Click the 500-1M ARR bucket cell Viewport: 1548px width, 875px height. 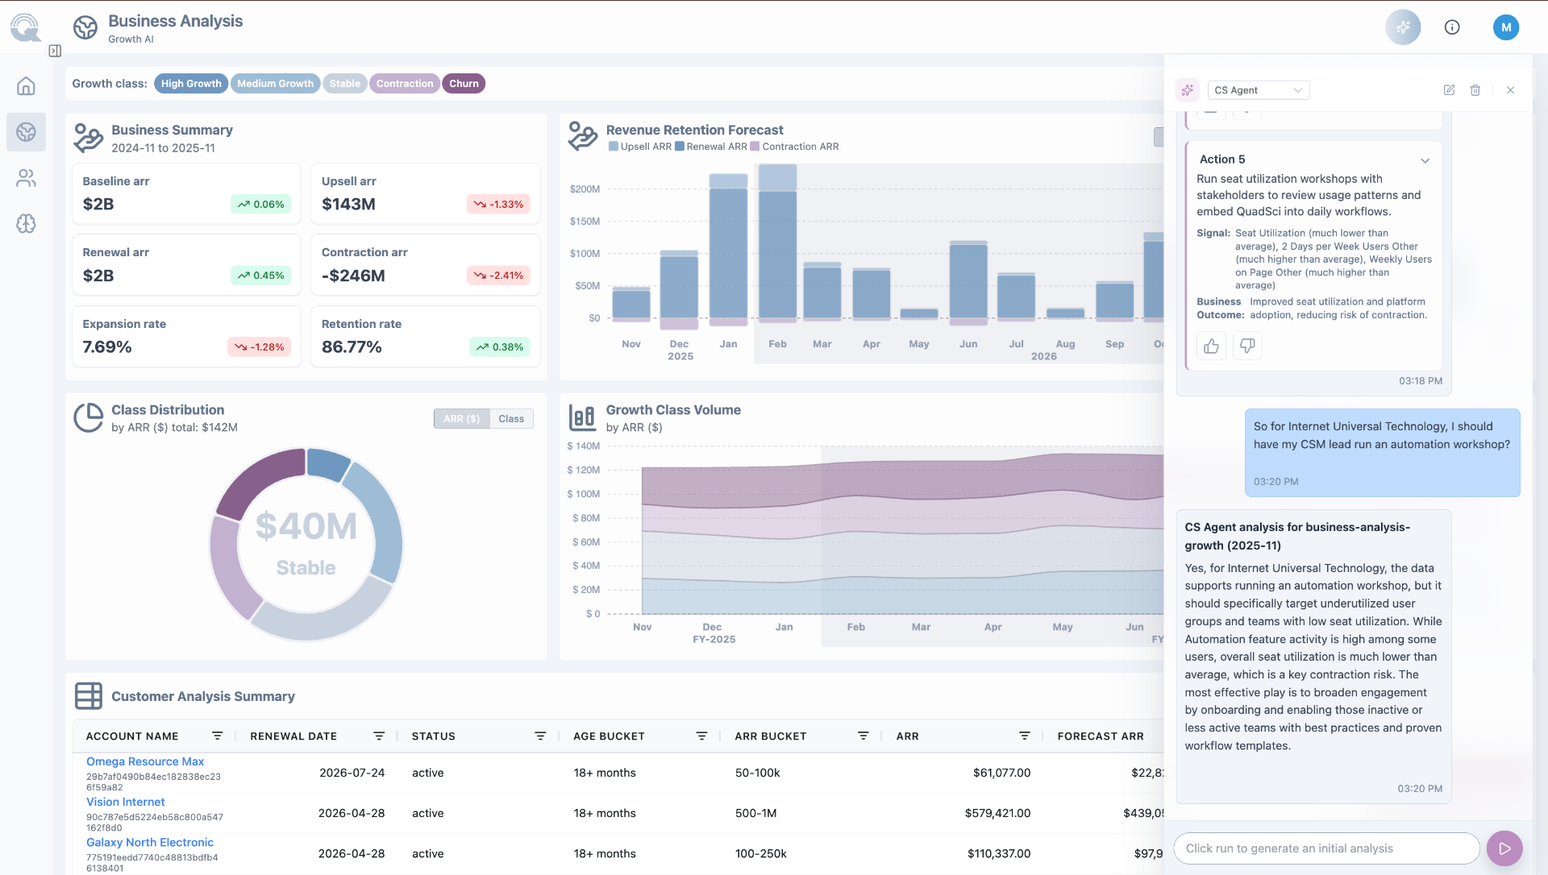coord(755,813)
